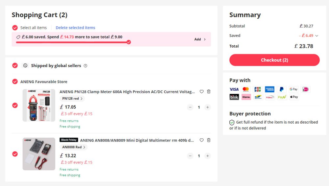This screenshot has height=186, width=329.
Task: Add AN8008 multimeter to wishlist heart
Action: (202, 140)
